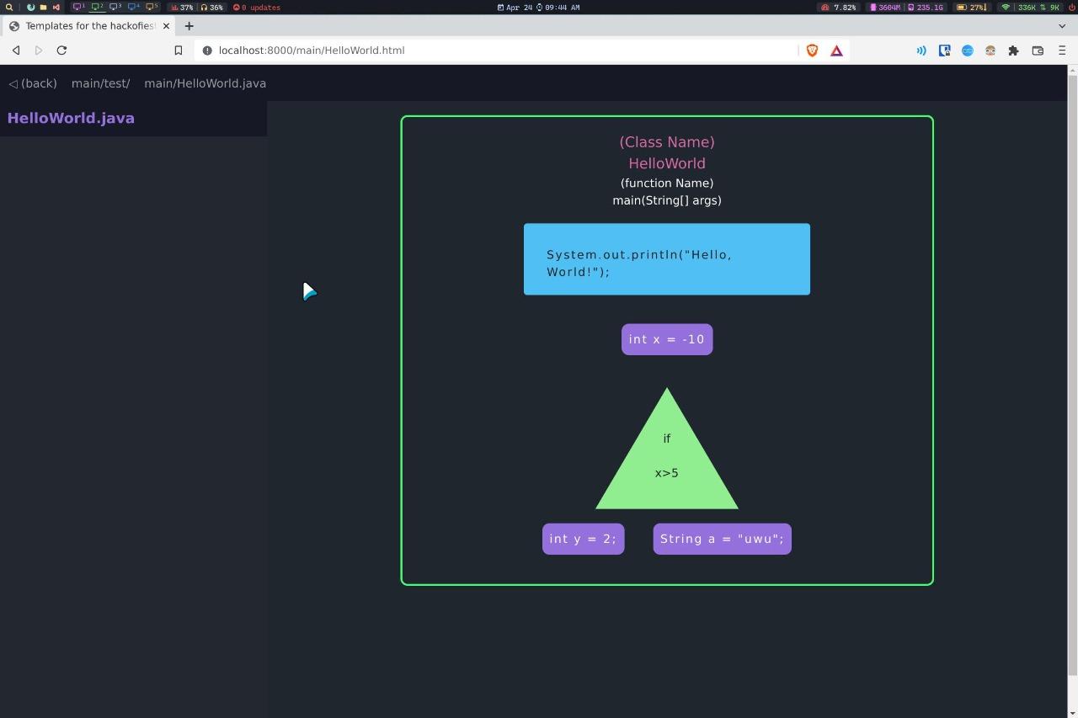Click the int y = 2; block
The height and width of the screenshot is (718, 1078).
tap(584, 539)
